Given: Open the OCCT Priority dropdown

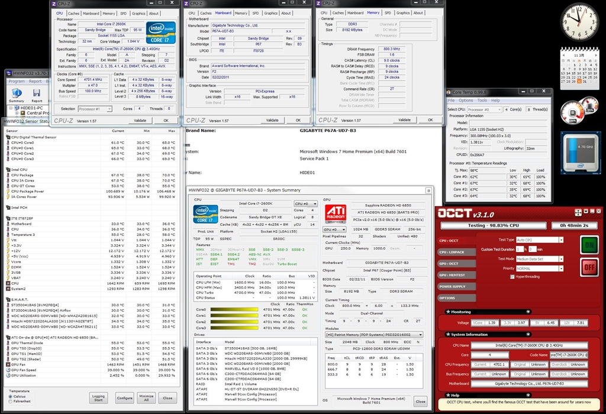Looking at the screenshot, I should 540,269.
